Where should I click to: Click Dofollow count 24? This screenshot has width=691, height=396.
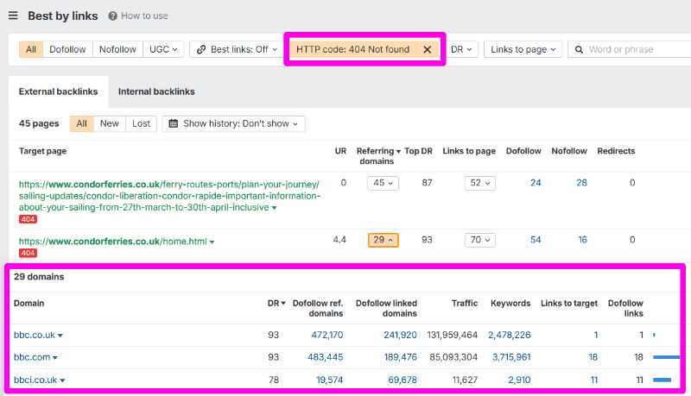click(536, 183)
